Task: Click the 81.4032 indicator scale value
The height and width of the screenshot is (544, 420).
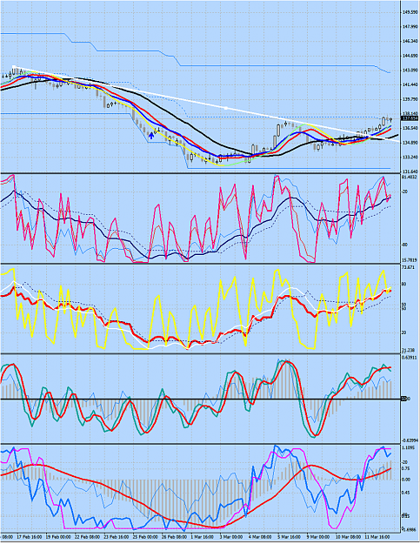Action: (410, 178)
